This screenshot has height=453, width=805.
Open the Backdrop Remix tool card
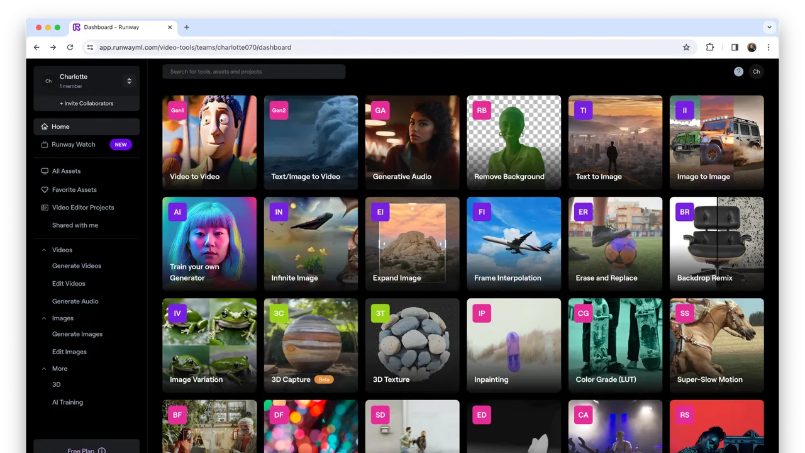(x=717, y=244)
